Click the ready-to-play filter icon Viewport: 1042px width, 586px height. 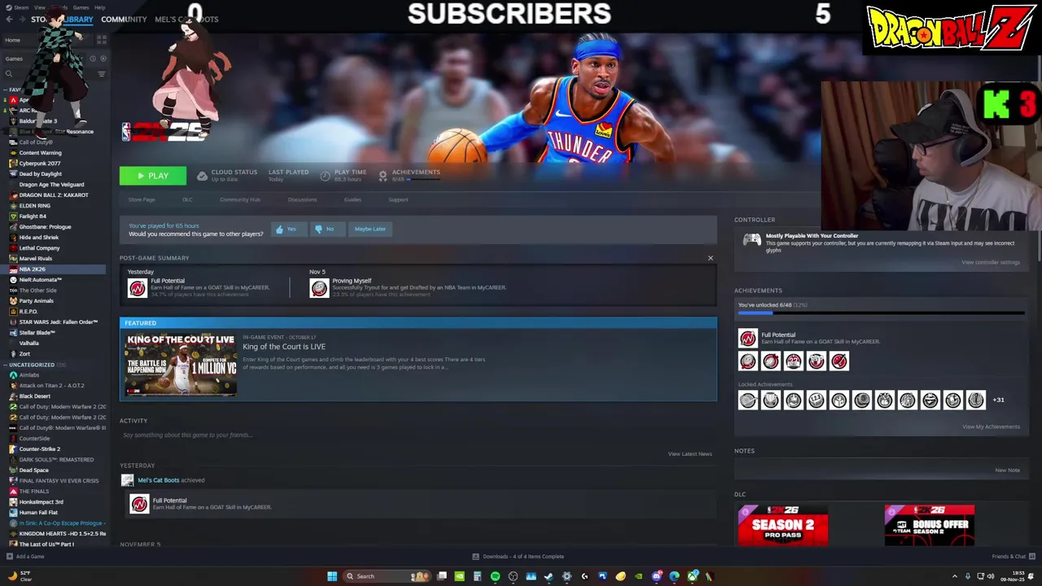click(103, 59)
